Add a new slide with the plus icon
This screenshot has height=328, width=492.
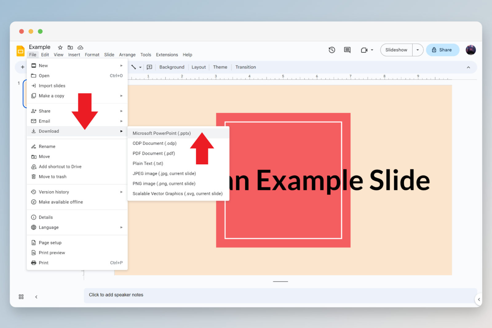[22, 67]
